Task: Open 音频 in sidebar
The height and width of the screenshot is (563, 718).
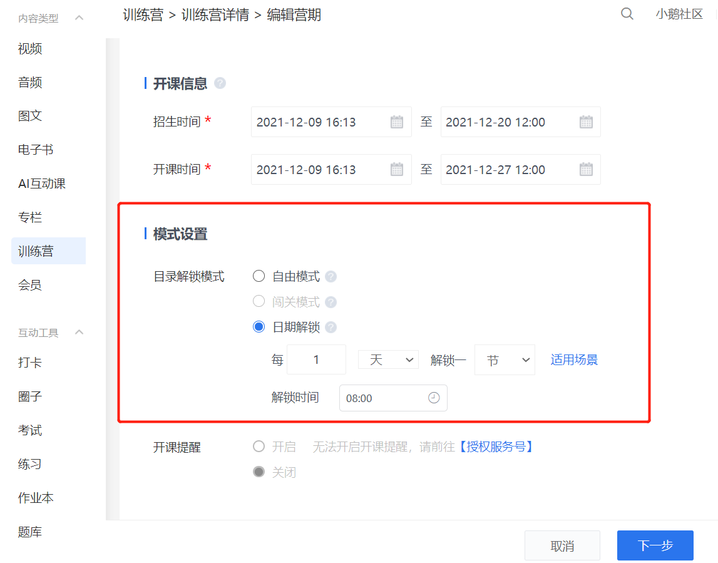Action: [30, 83]
